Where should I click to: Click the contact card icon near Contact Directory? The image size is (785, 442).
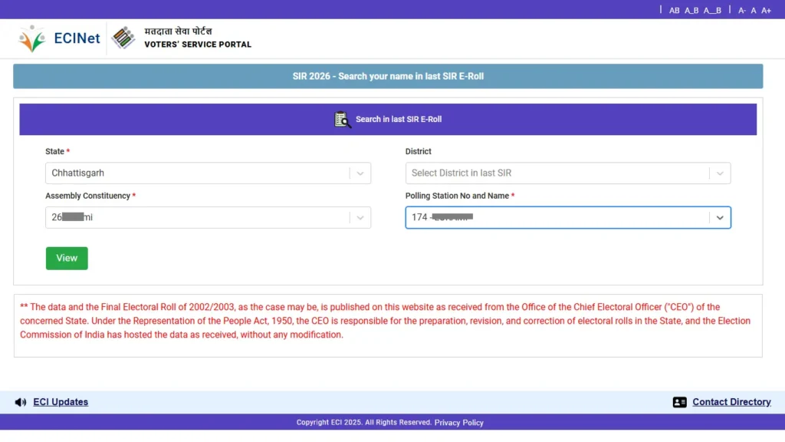[680, 401]
